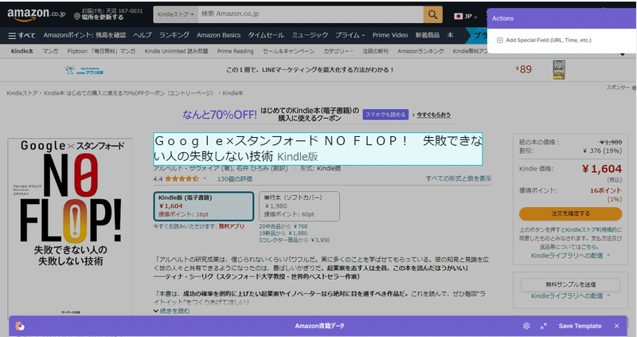Open Prime Video in the navigation bar
Viewport: 637px width, 337px height.
pos(390,35)
